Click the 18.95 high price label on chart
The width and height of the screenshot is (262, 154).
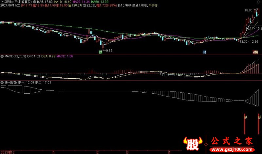248,10
